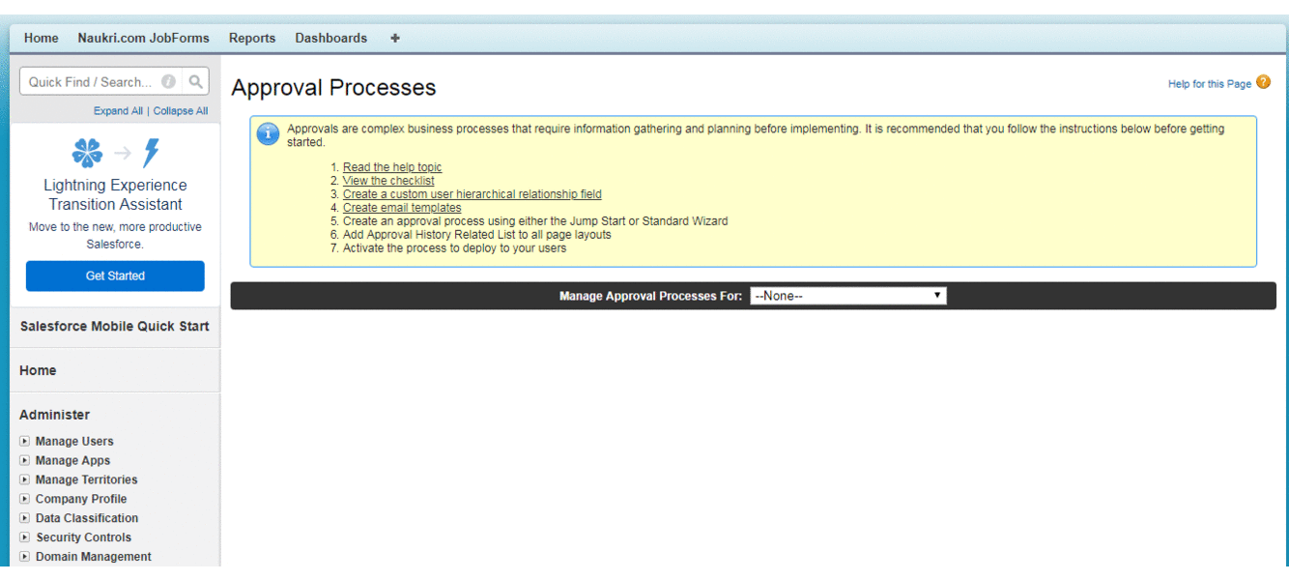Click the info icon in Quick Find box
The image size is (1289, 581).
point(169,82)
